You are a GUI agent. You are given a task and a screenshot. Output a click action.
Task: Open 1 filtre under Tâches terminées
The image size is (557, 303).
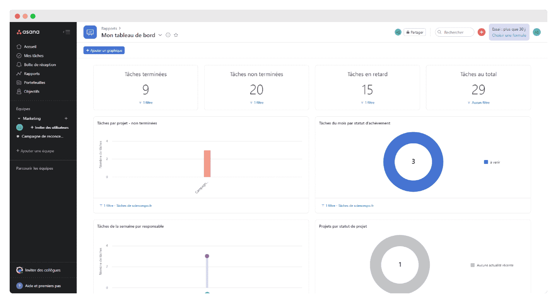point(146,103)
